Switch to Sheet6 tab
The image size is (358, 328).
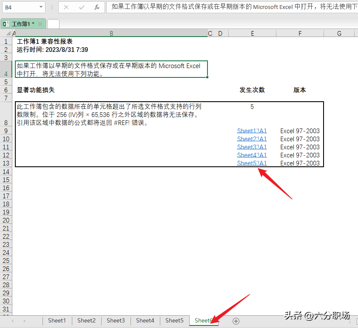click(x=204, y=320)
